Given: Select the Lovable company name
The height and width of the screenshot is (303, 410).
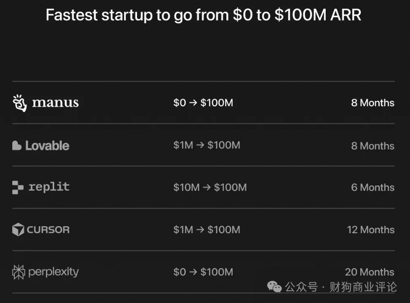Looking at the screenshot, I should 47,146.
